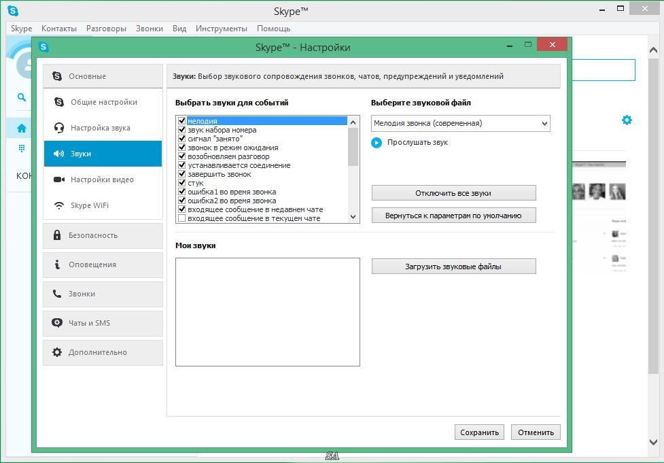664x463 pixels.
Task: Click the Skype logo icon beside Общие настройки
Action: pos(59,102)
